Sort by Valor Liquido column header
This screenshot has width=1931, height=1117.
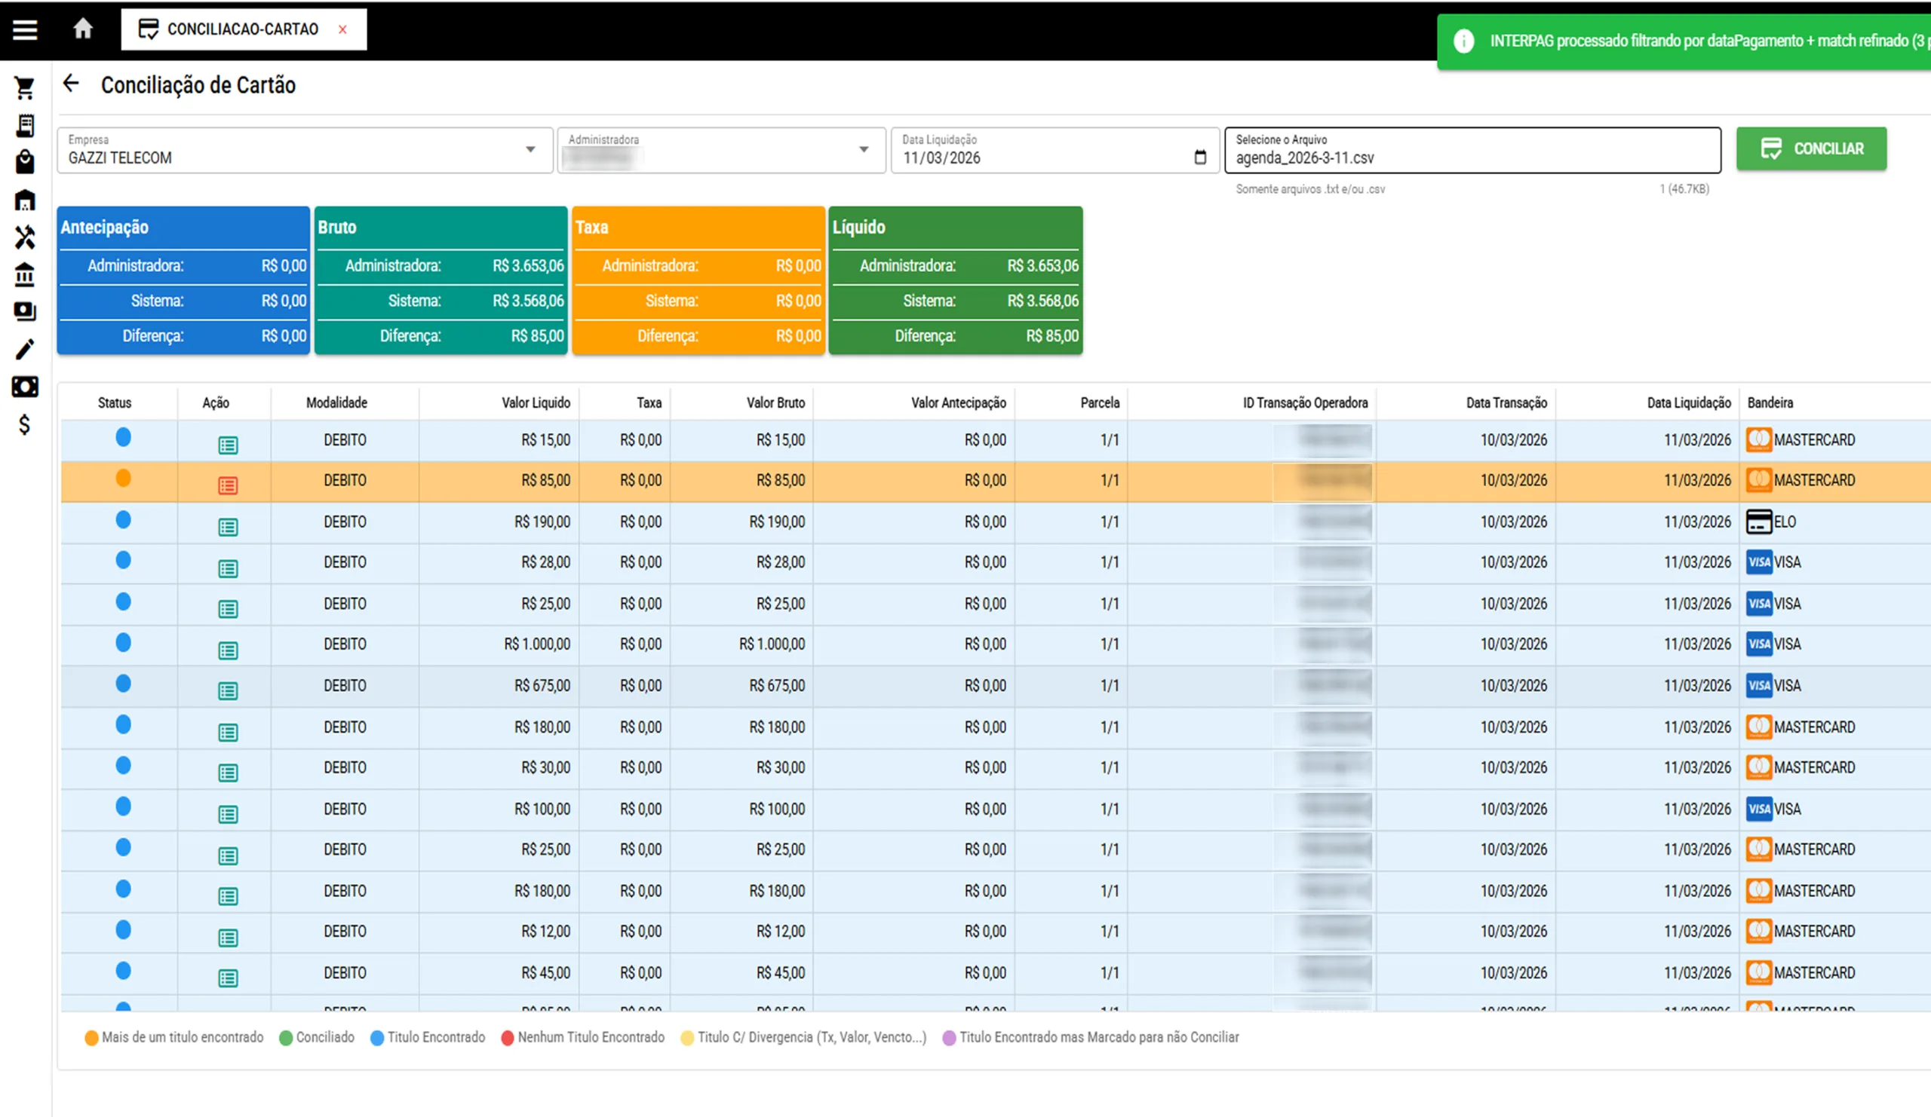tap(536, 402)
